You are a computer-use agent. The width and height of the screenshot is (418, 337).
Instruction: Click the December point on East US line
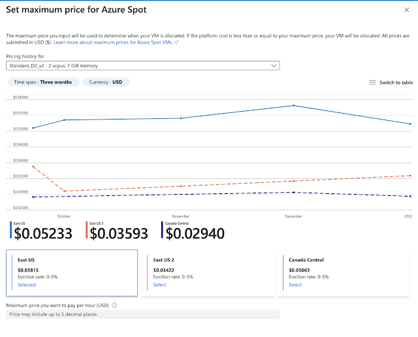(293, 105)
